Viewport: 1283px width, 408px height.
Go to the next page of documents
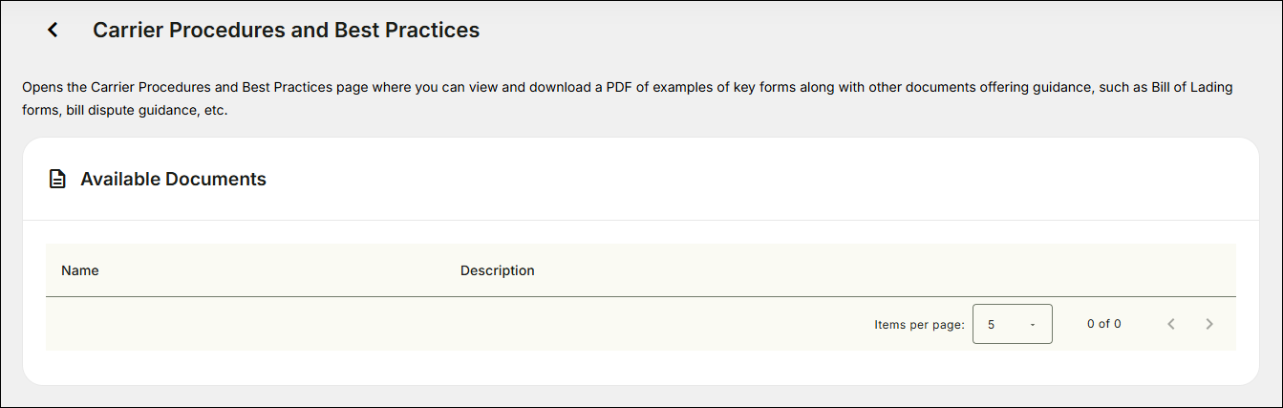coord(1209,324)
